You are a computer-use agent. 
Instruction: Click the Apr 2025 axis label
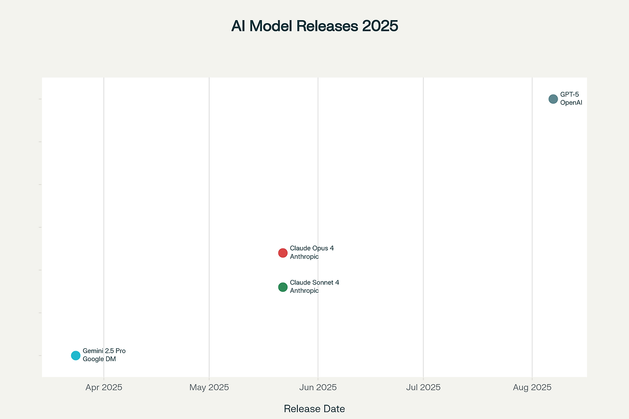pos(104,387)
